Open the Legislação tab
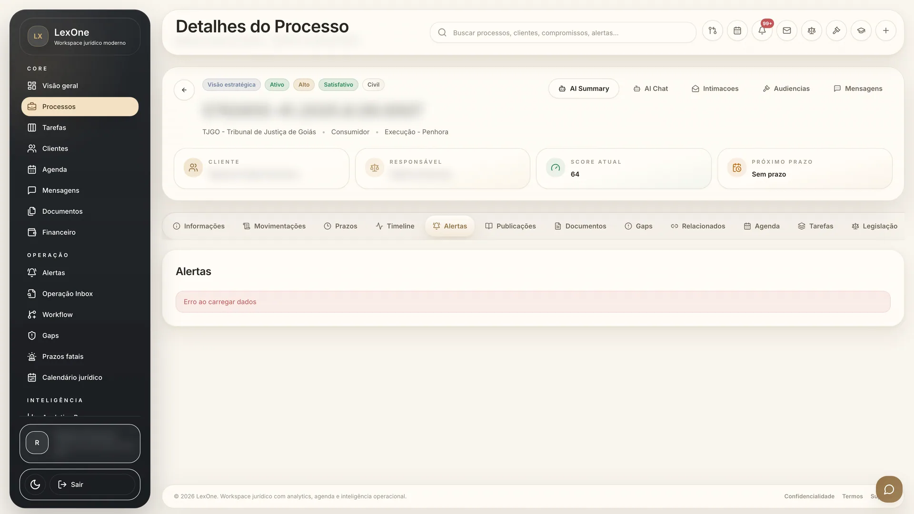The image size is (914, 514). click(874, 226)
